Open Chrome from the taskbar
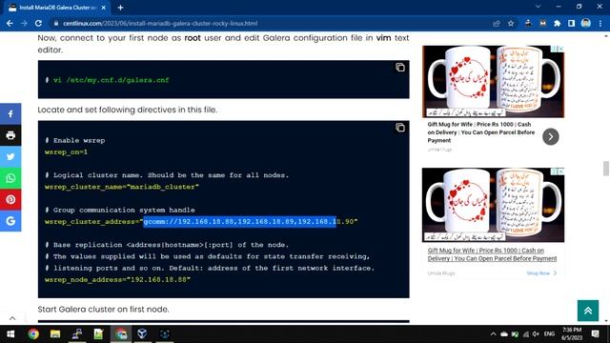Viewport: 610px width, 343px height. click(33, 334)
